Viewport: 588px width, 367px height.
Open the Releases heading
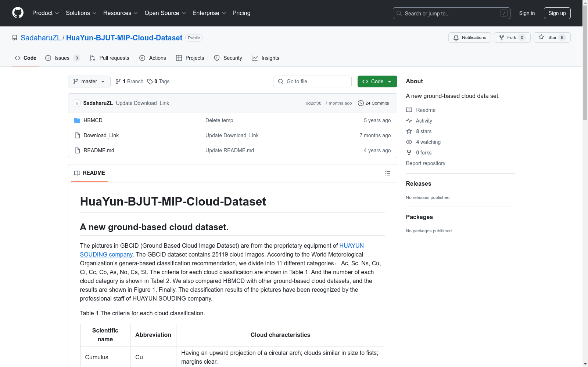coord(419,184)
